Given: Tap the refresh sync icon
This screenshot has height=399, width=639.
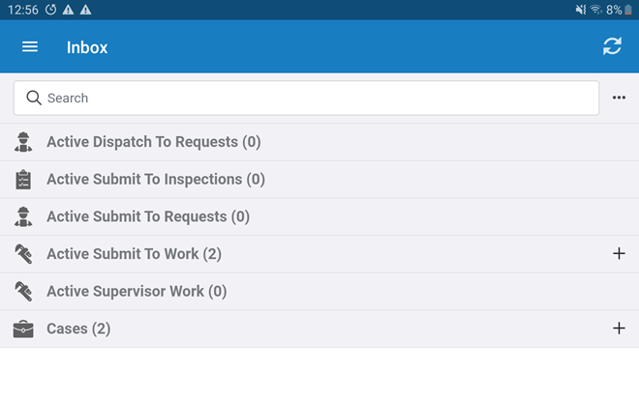Looking at the screenshot, I should 612,46.
